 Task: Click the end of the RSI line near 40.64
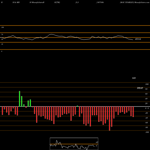point(133,40)
